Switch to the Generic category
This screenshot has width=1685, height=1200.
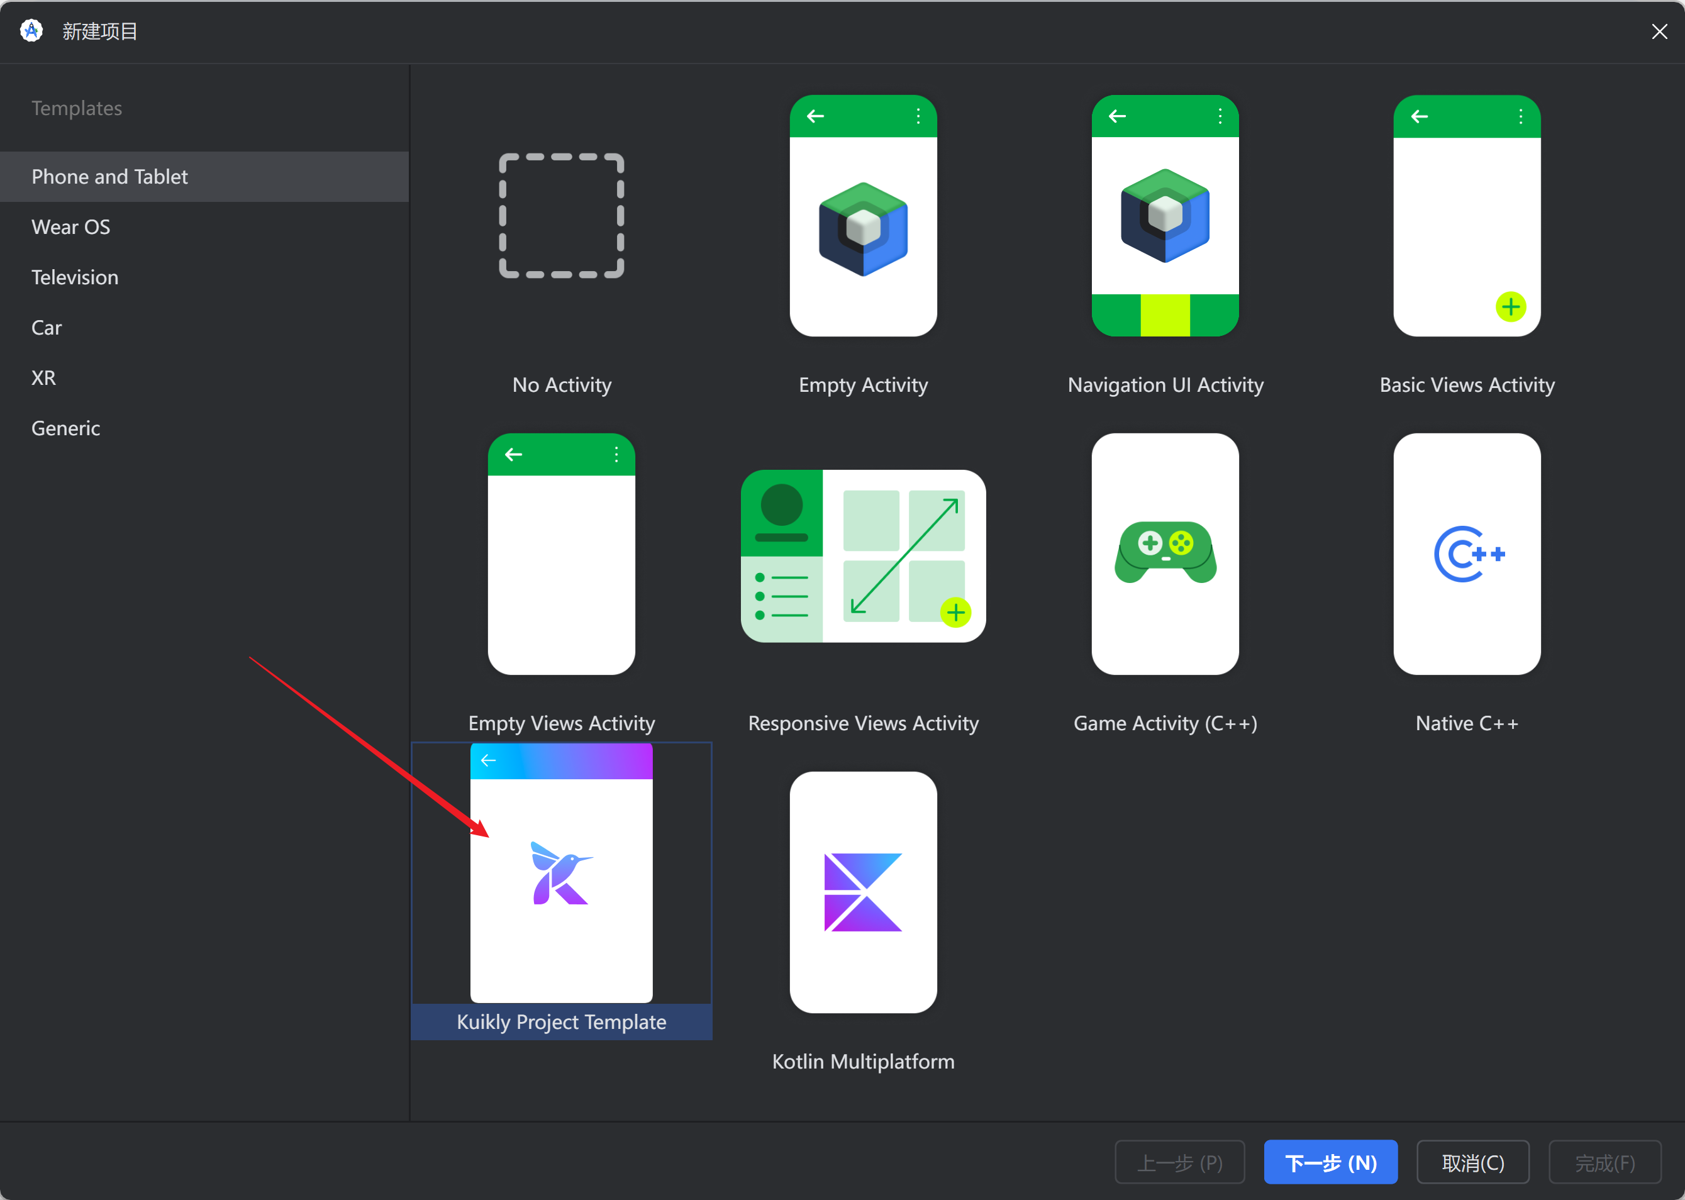[66, 428]
